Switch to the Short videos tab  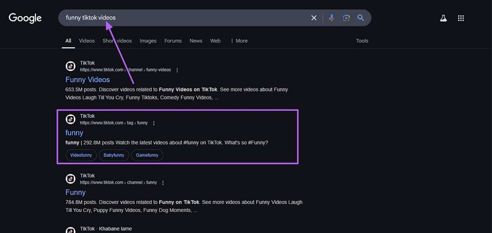tap(117, 41)
